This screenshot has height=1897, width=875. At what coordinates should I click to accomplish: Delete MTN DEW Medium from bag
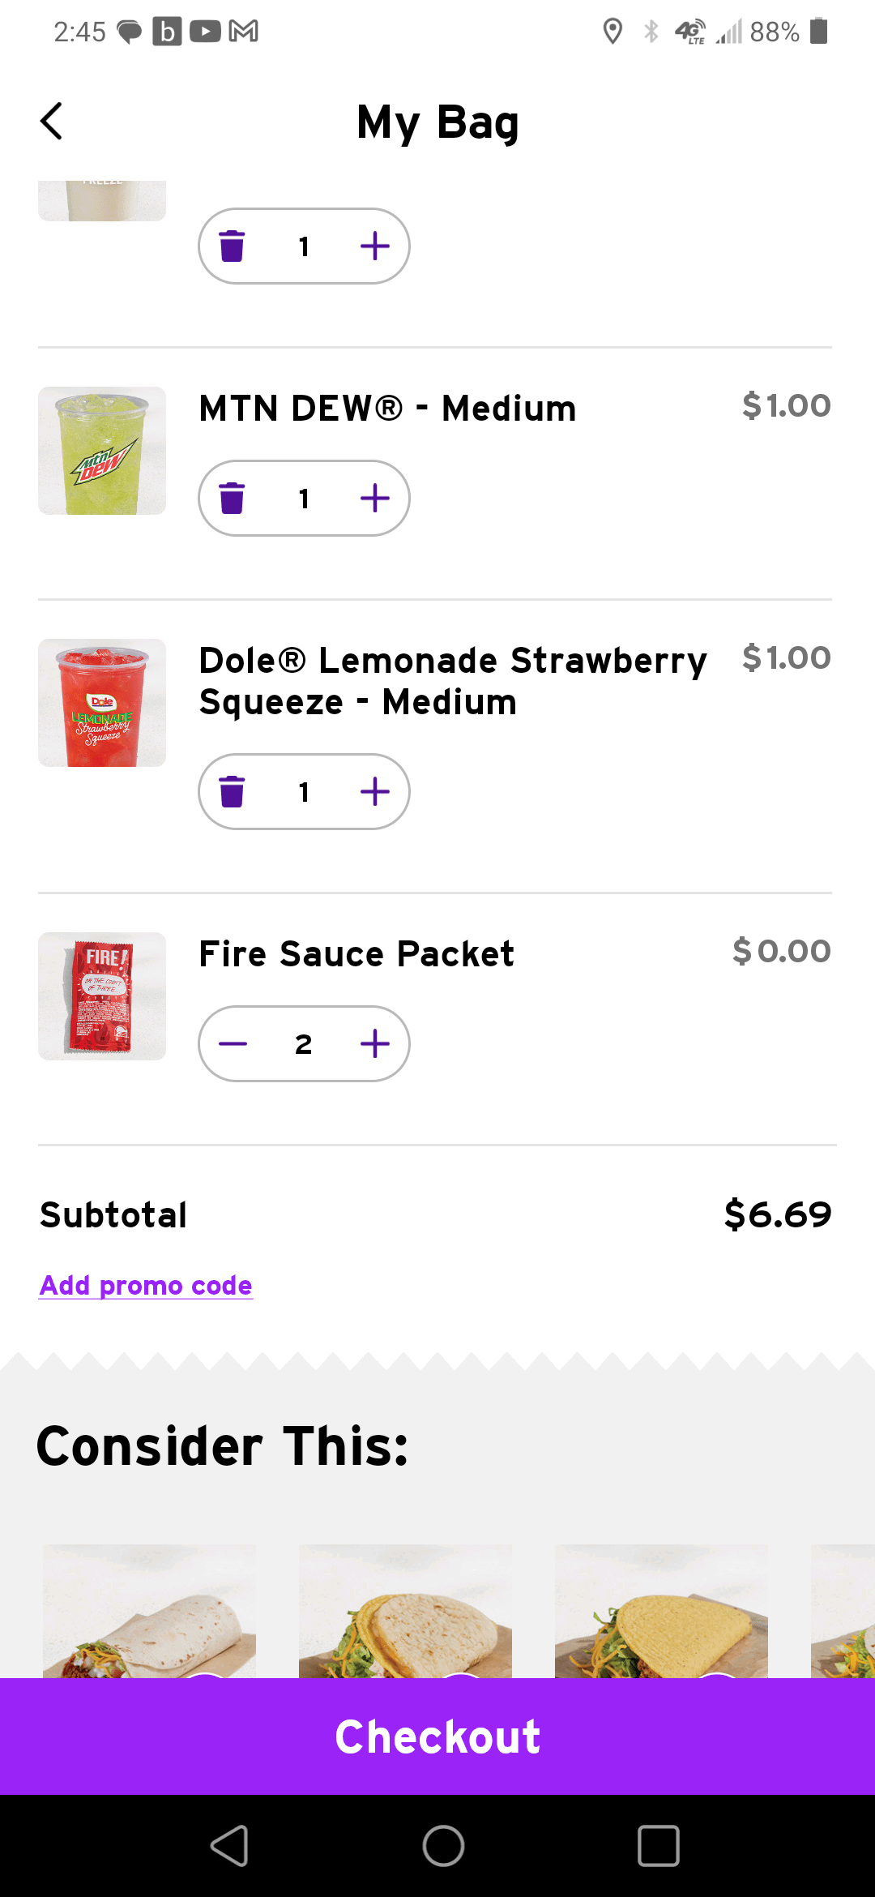coord(233,498)
